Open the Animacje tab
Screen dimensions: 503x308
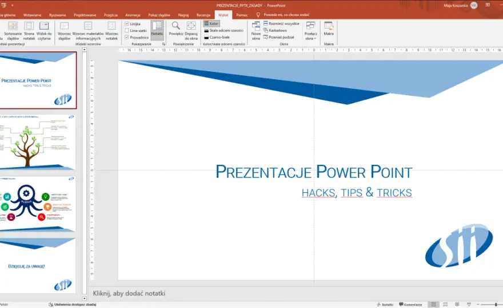(x=133, y=15)
